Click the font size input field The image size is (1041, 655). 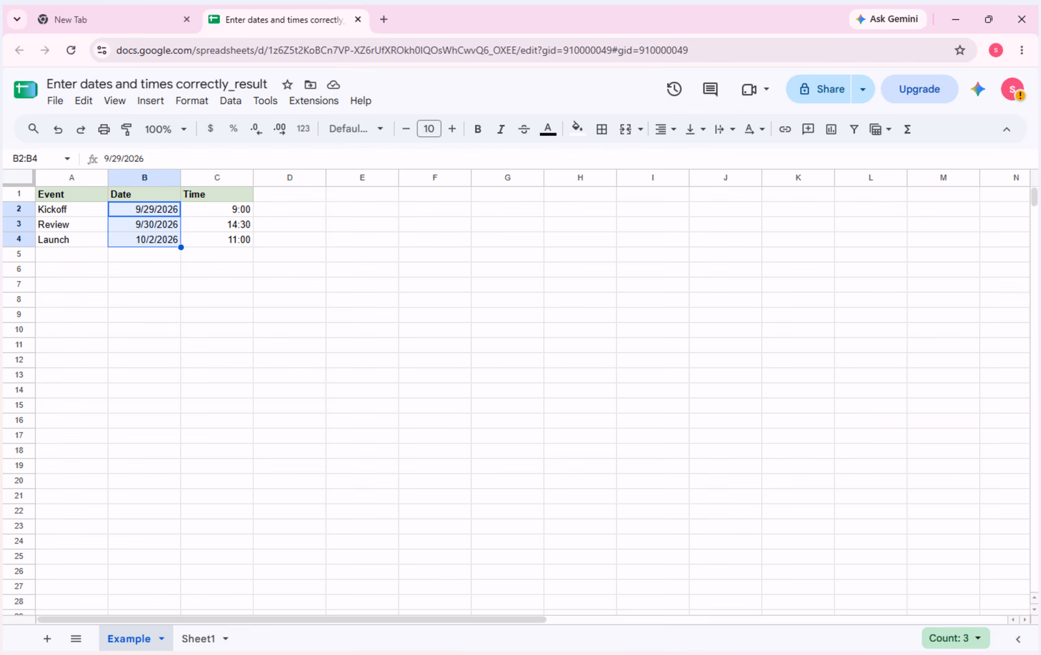click(429, 129)
